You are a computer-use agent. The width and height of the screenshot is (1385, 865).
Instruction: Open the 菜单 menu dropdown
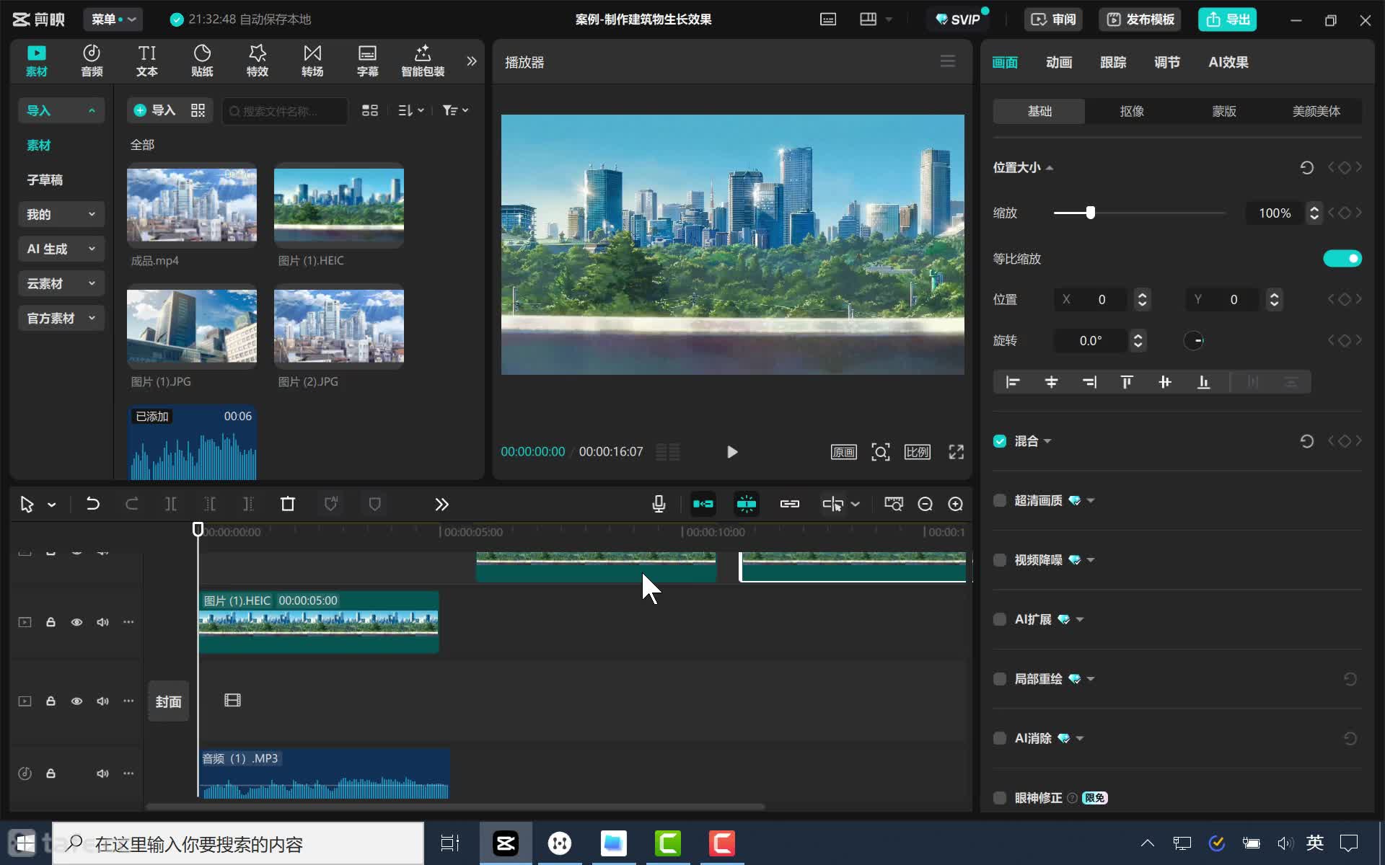[x=113, y=19]
